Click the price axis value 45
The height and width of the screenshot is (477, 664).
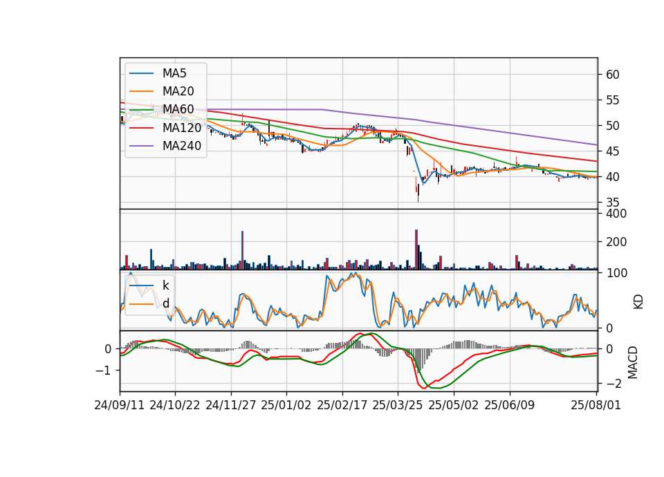[x=612, y=151]
